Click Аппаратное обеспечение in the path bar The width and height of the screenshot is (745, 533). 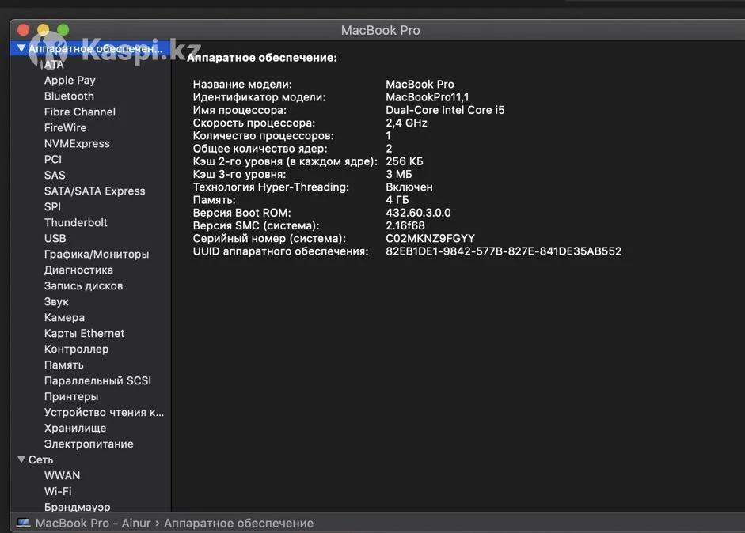pyautogui.click(x=238, y=523)
